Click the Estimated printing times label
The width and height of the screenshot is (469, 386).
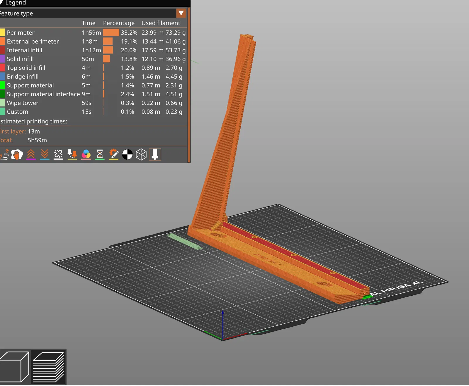[33, 121]
